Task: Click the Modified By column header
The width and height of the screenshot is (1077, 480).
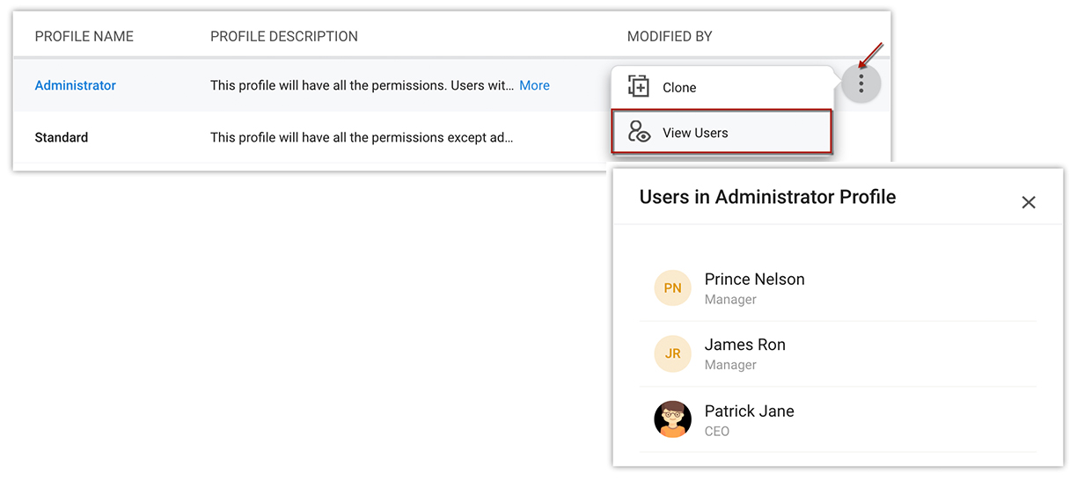Action: click(x=670, y=37)
